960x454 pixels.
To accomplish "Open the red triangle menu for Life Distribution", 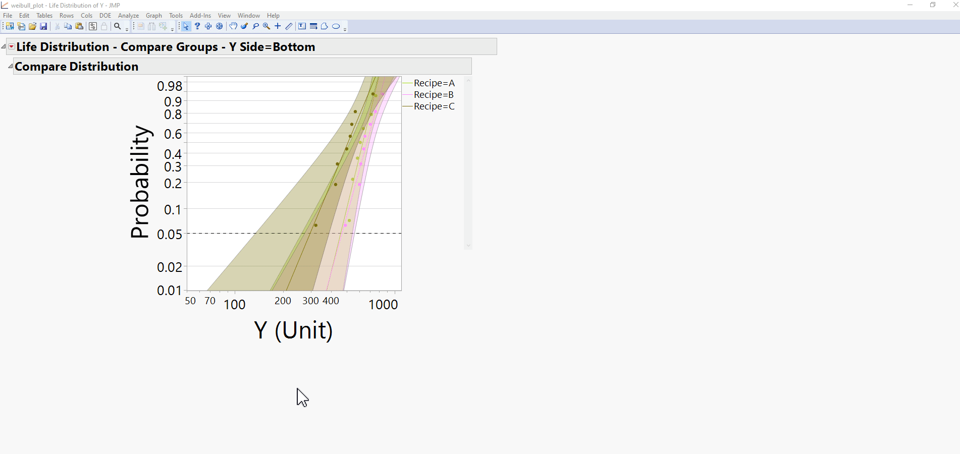I will pyautogui.click(x=11, y=46).
